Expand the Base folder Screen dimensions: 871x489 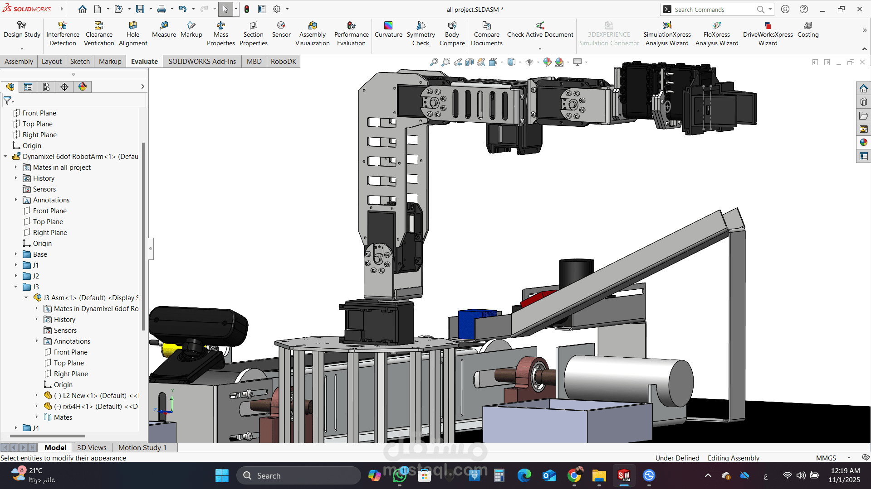coord(15,254)
